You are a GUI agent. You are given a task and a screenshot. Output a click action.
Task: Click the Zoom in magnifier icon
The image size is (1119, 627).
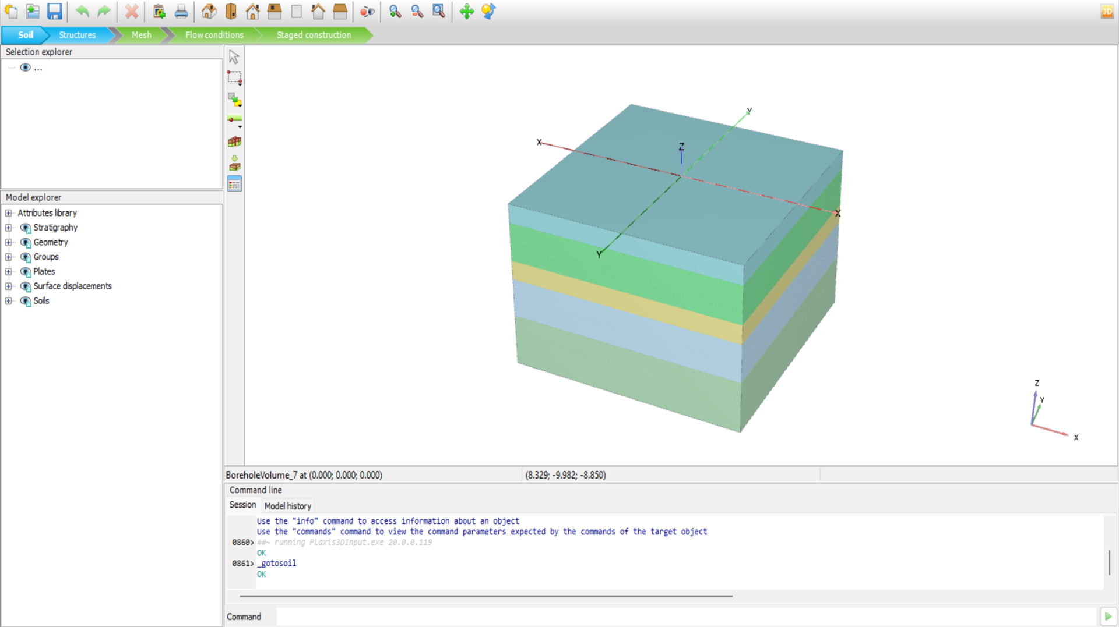(395, 11)
